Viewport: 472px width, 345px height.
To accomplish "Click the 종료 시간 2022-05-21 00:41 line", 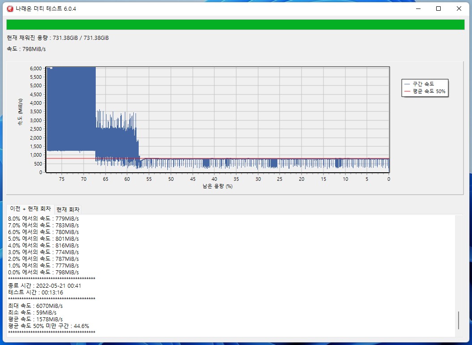I will (45, 285).
